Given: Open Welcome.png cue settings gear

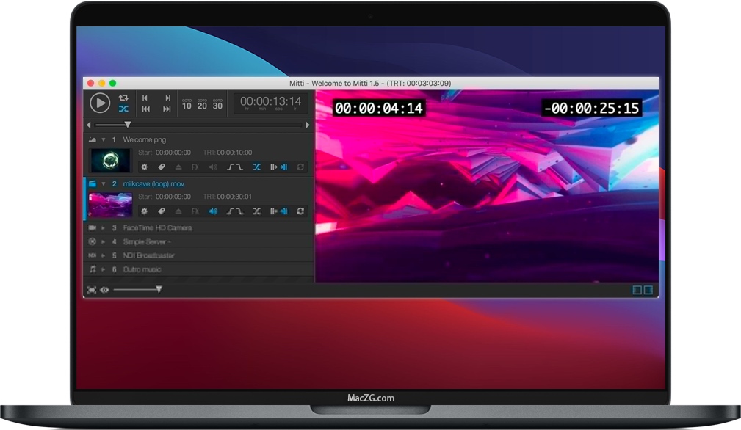Looking at the screenshot, I should click(144, 167).
